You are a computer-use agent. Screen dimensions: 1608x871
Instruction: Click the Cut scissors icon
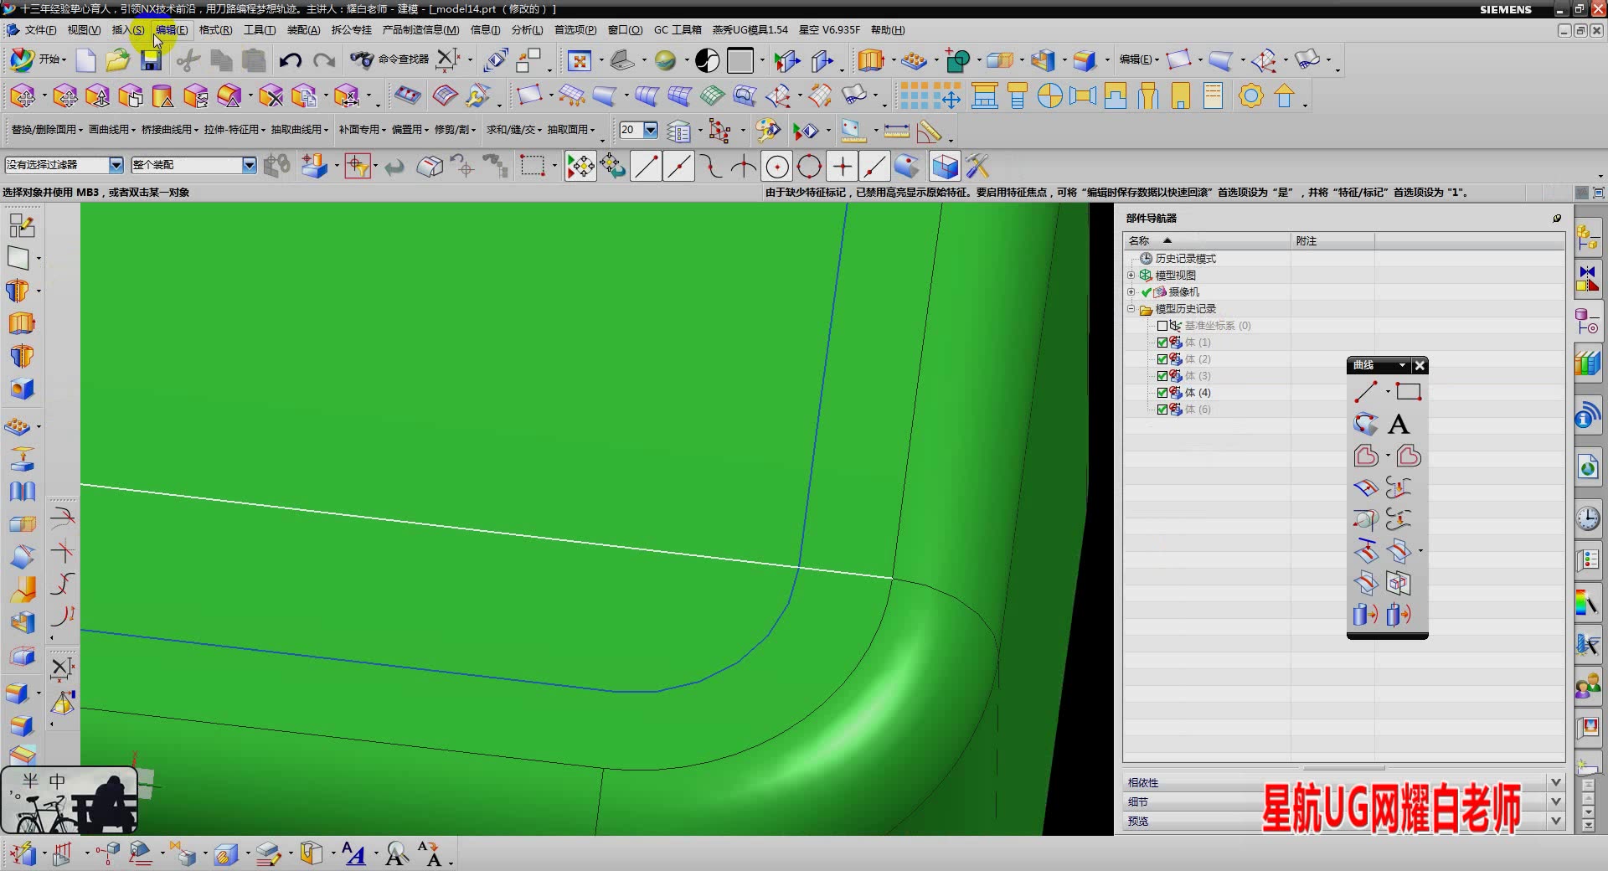click(188, 60)
